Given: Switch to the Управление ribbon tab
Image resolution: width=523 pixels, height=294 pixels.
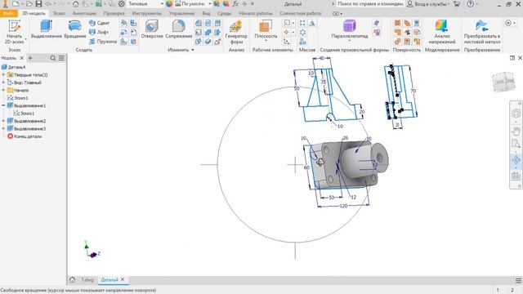Looking at the screenshot, I should click(181, 13).
